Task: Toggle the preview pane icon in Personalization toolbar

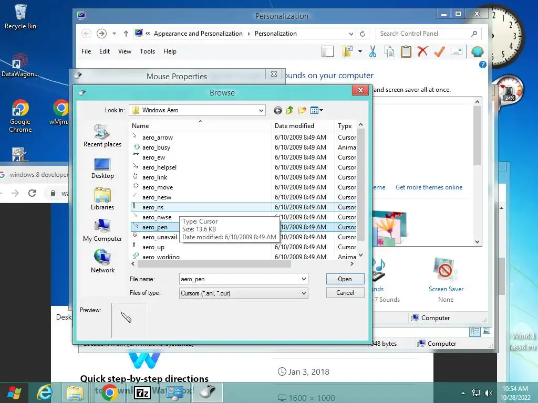Action: point(328,51)
